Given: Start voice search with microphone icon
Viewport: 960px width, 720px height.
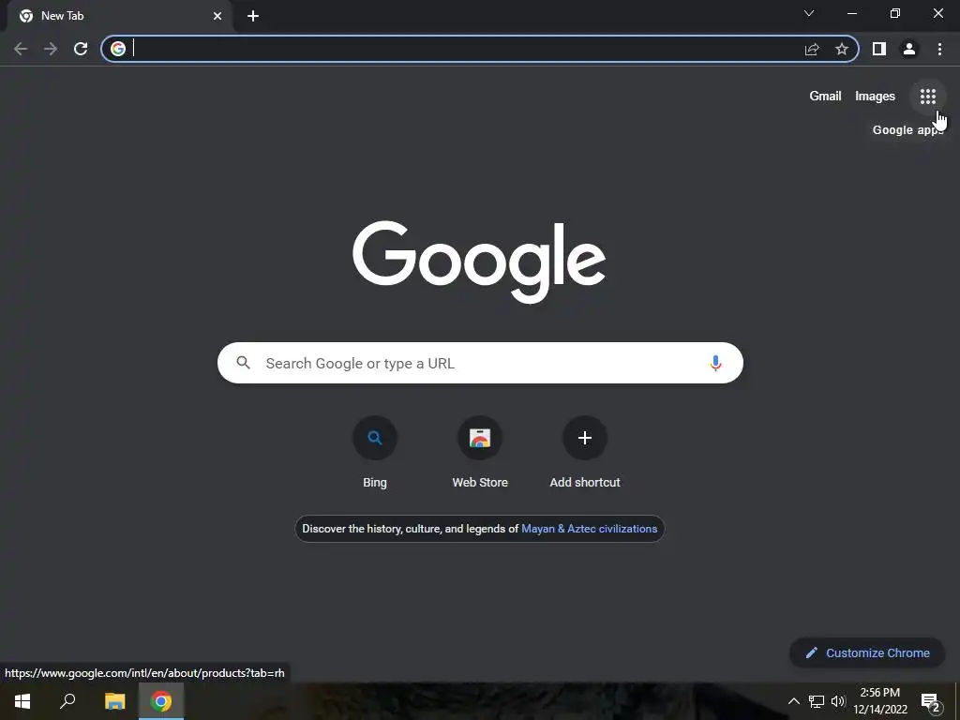Looking at the screenshot, I should click(x=715, y=363).
